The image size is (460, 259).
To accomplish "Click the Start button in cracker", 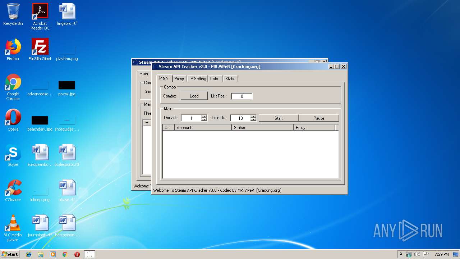I will coord(279,118).
